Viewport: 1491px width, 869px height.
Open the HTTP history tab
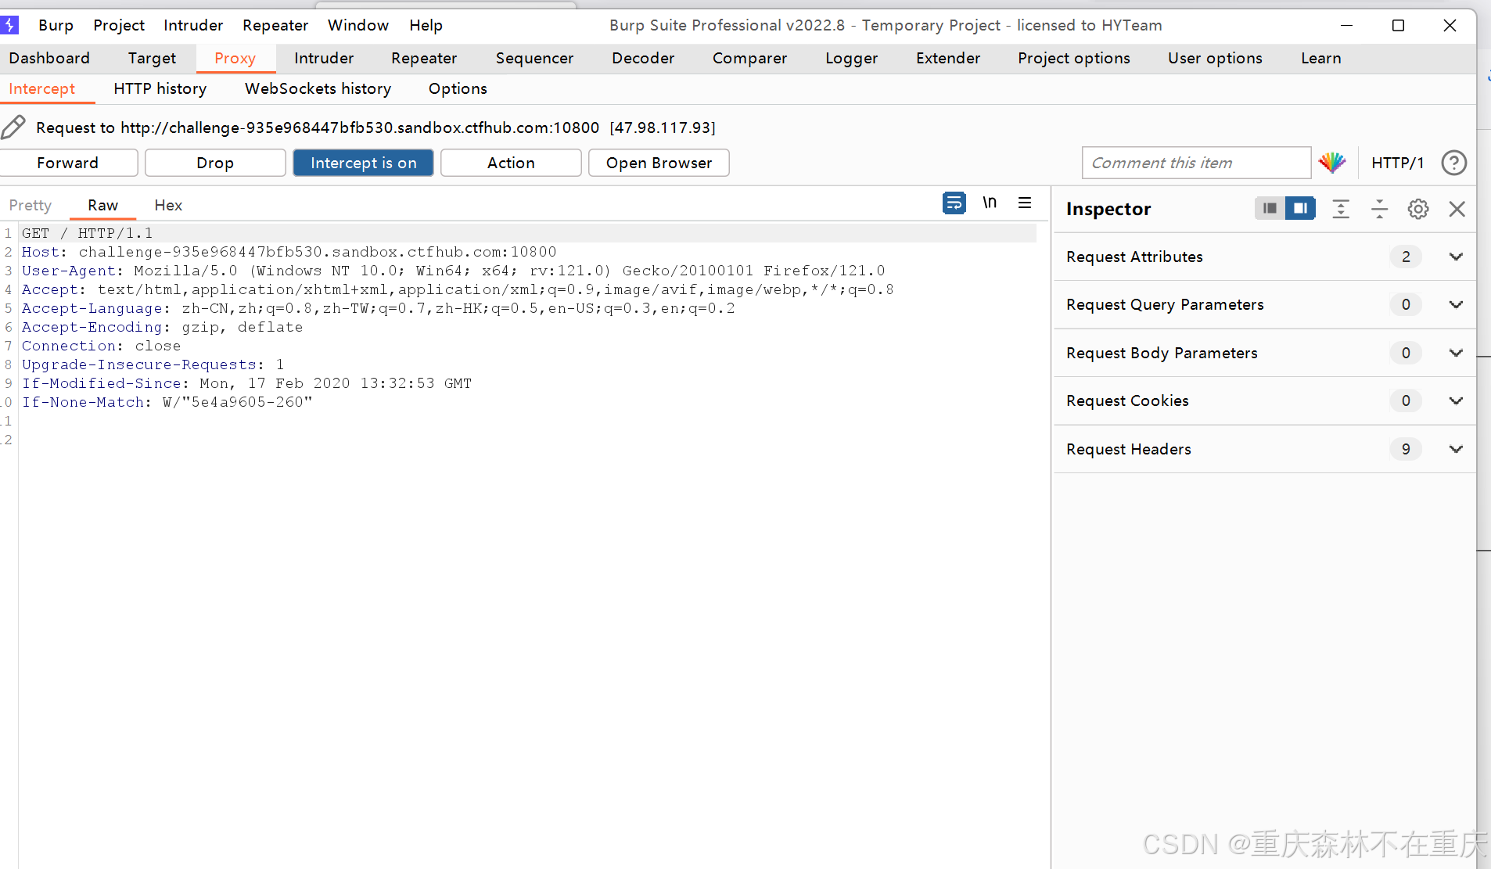click(160, 88)
